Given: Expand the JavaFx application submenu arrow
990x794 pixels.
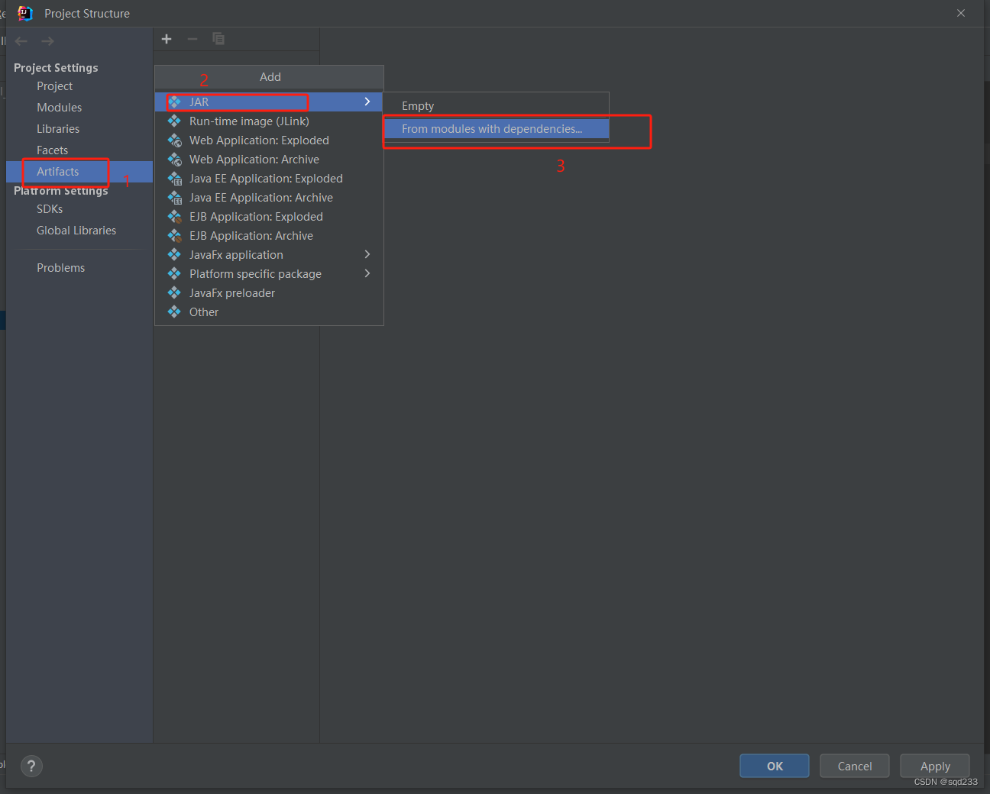Looking at the screenshot, I should pyautogui.click(x=367, y=254).
